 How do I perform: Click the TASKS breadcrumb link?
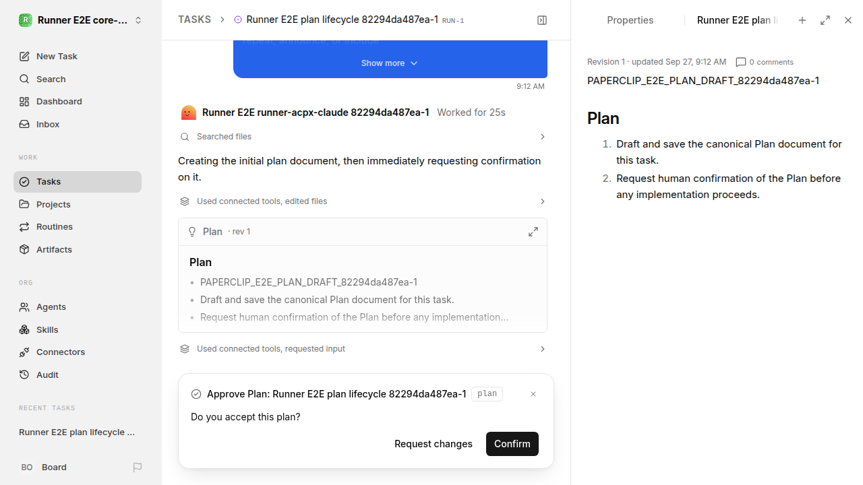coord(194,20)
